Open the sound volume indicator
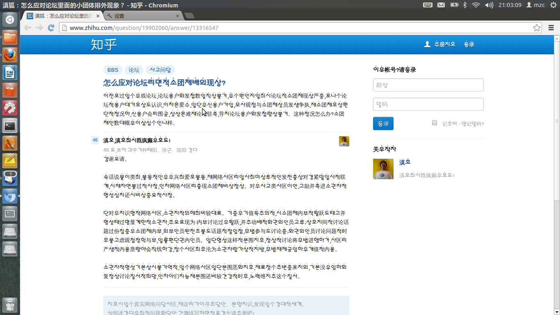This screenshot has width=560, height=315. [x=489, y=5]
